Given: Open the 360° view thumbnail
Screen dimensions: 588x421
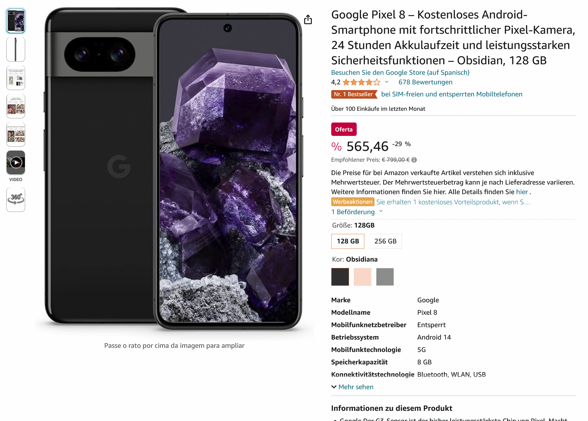Looking at the screenshot, I should click(x=16, y=200).
